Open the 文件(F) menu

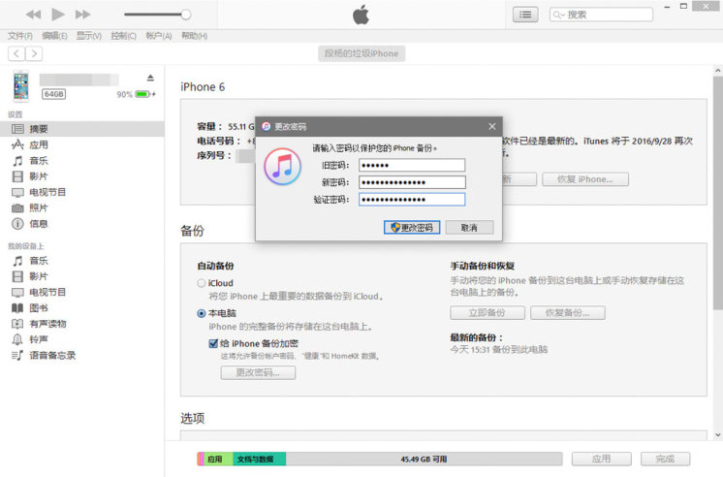[19, 36]
